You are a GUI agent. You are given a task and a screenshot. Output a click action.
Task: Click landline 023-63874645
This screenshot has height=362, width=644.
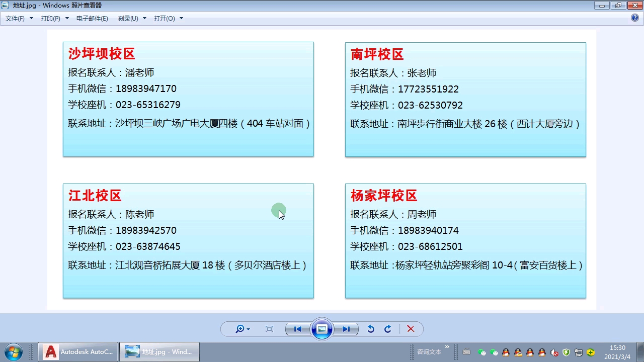click(148, 246)
